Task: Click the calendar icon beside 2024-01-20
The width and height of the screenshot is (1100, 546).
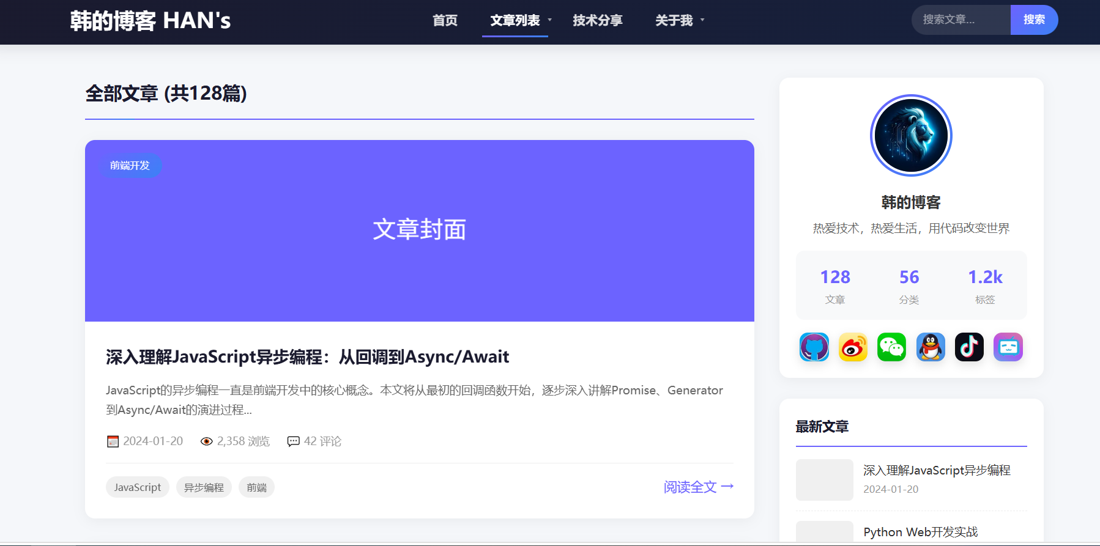Action: tap(113, 441)
